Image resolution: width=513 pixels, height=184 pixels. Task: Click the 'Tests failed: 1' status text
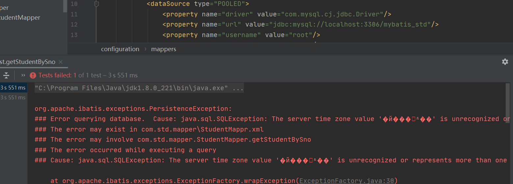click(58, 75)
